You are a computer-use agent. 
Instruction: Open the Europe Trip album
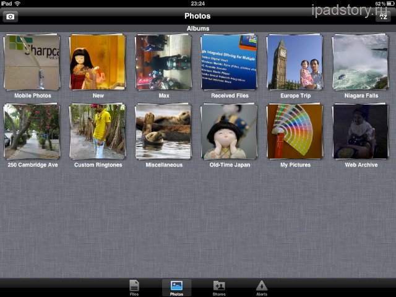(295, 62)
